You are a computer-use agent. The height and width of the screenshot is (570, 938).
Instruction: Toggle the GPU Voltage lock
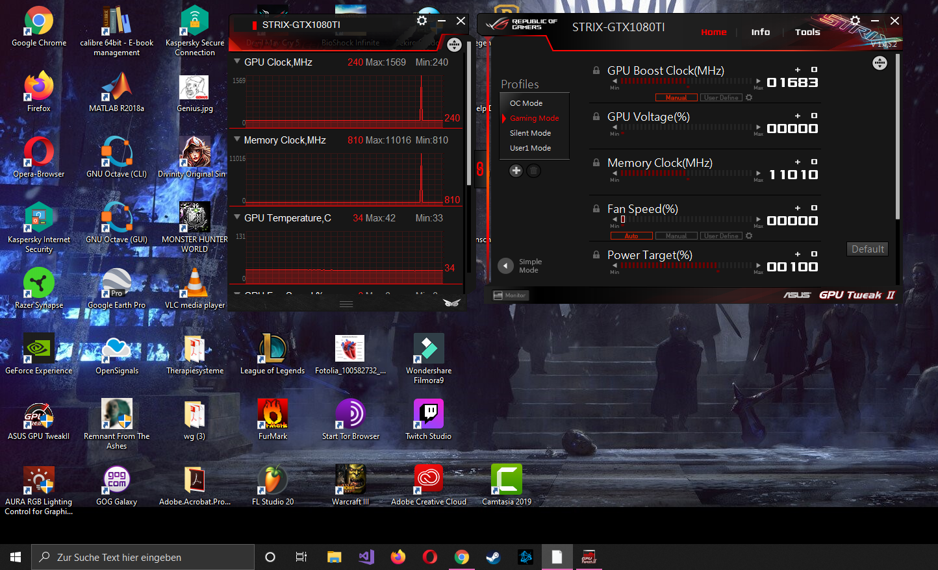pyautogui.click(x=596, y=116)
